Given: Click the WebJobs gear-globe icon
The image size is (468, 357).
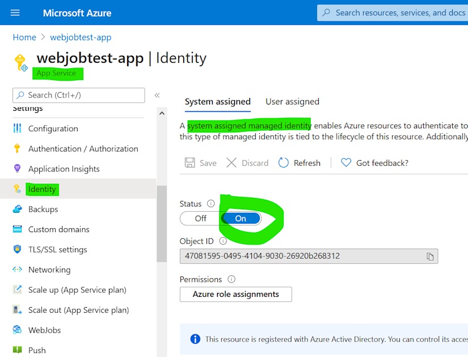Looking at the screenshot, I should coord(18,330).
